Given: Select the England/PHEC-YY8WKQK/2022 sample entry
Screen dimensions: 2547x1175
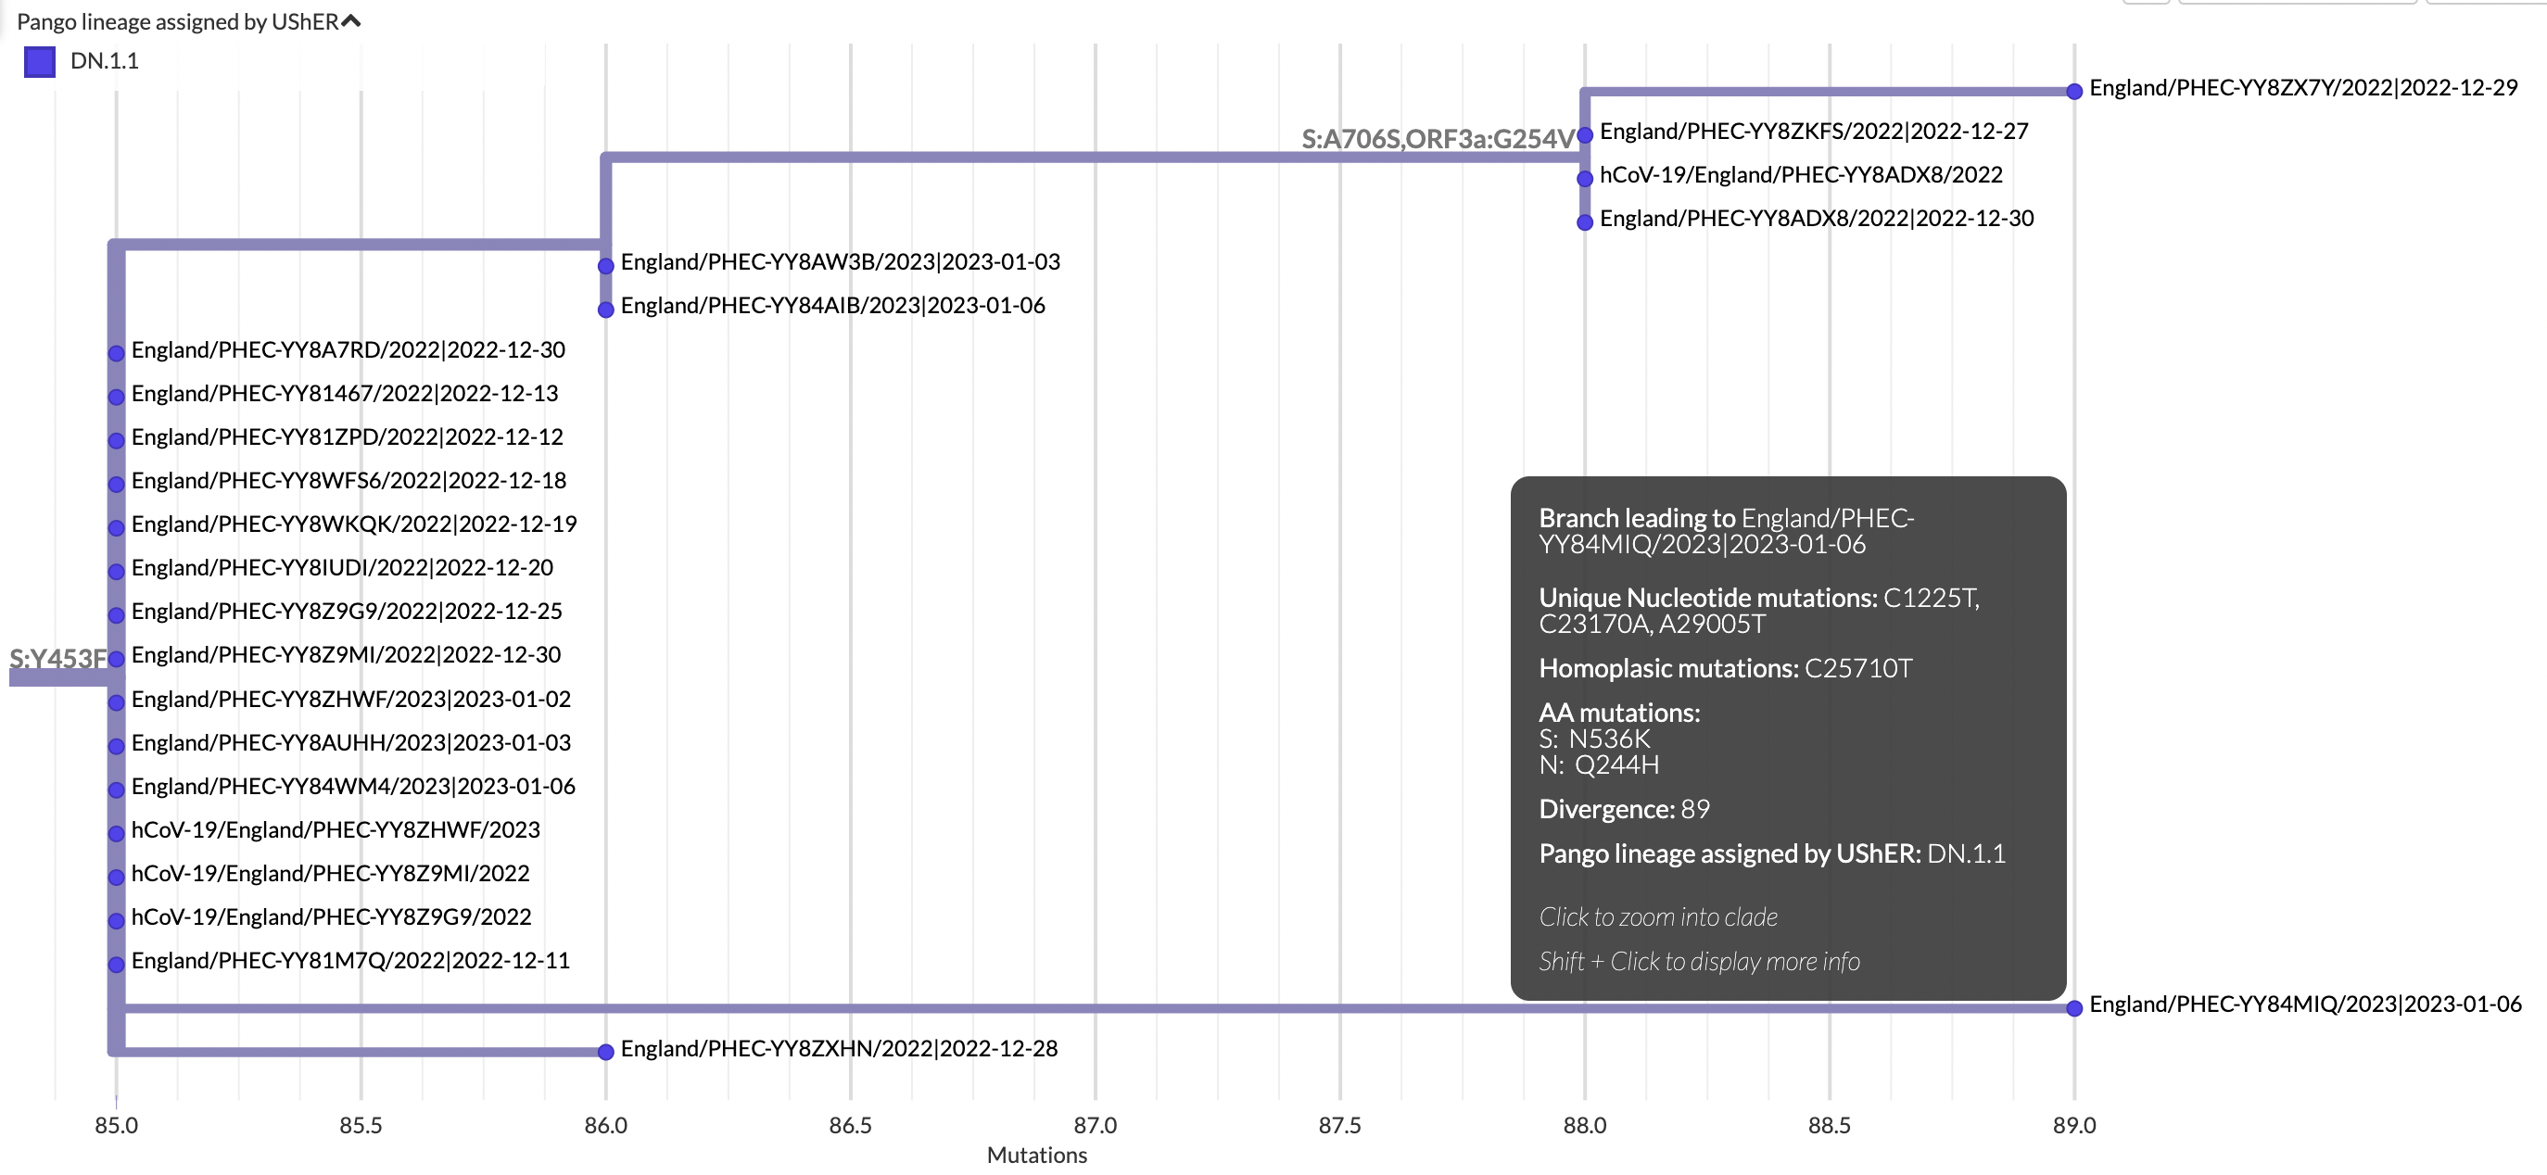Looking at the screenshot, I should tap(354, 524).
